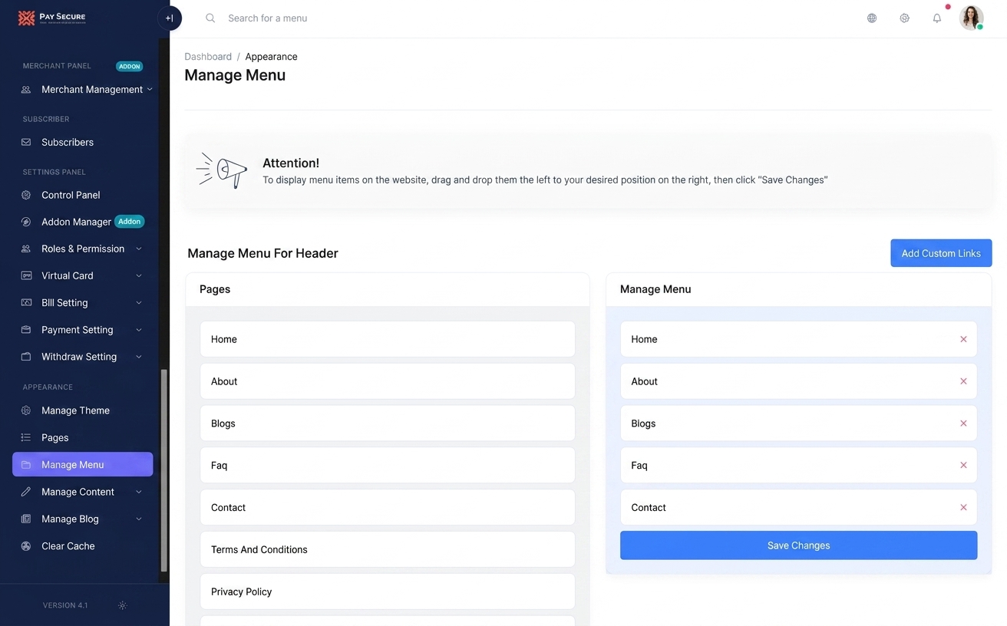Expand the Bill Setting submenu
Image resolution: width=1007 pixels, height=626 pixels.
pos(139,303)
